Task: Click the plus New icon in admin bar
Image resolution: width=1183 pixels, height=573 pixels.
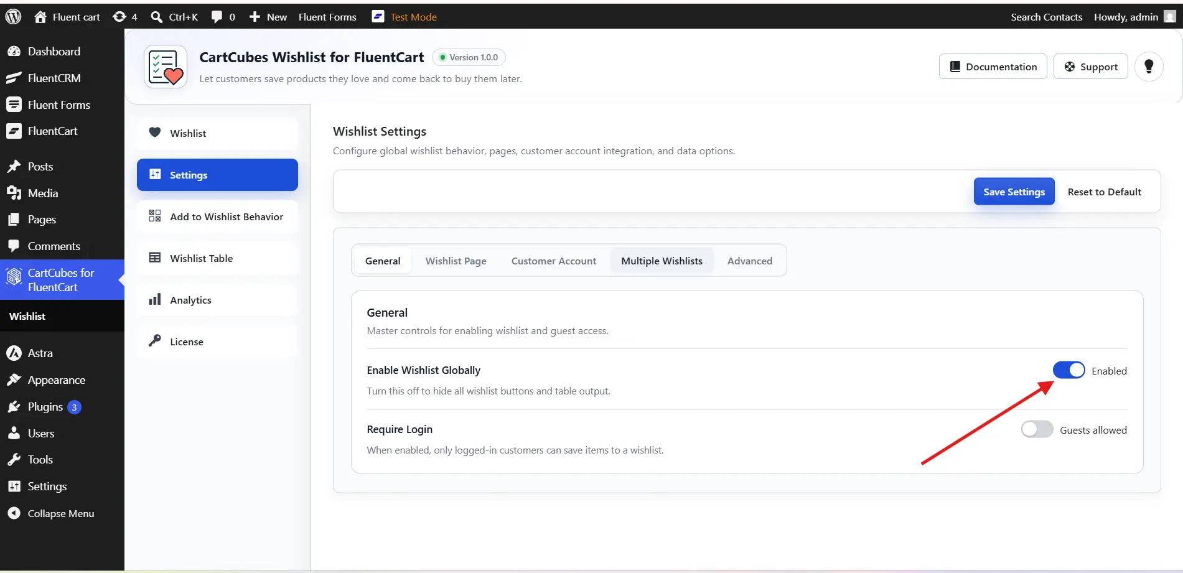Action: point(255,17)
